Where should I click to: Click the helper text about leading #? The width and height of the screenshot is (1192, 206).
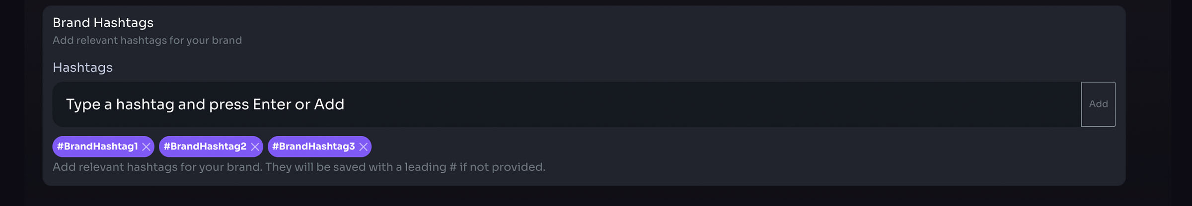[298, 167]
